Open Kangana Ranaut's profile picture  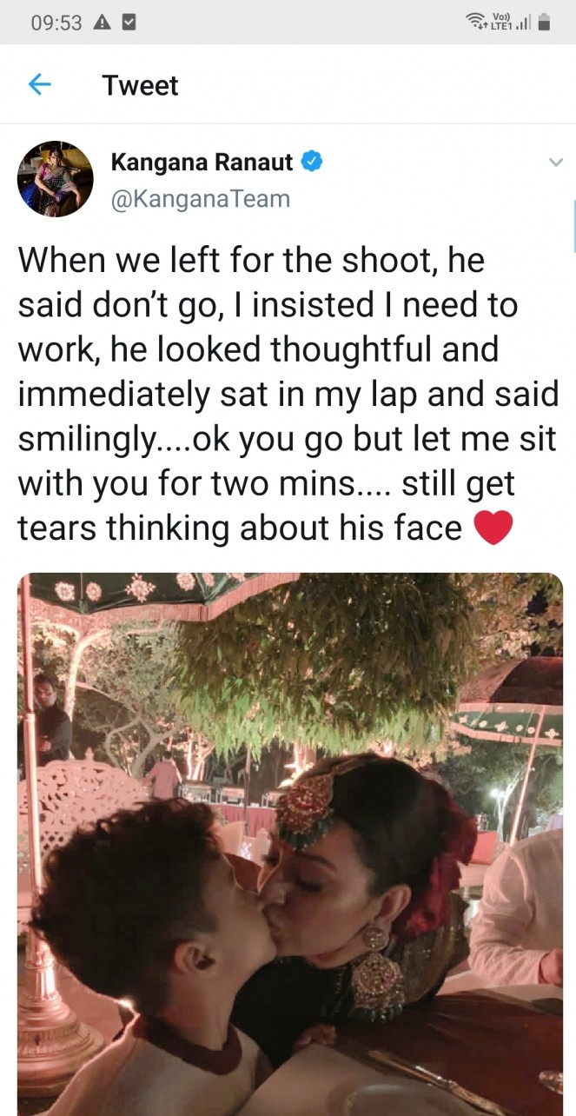[x=55, y=178]
